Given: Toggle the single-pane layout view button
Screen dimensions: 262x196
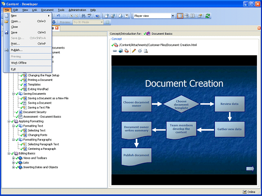Looking at the screenshot, I should [x=180, y=16].
